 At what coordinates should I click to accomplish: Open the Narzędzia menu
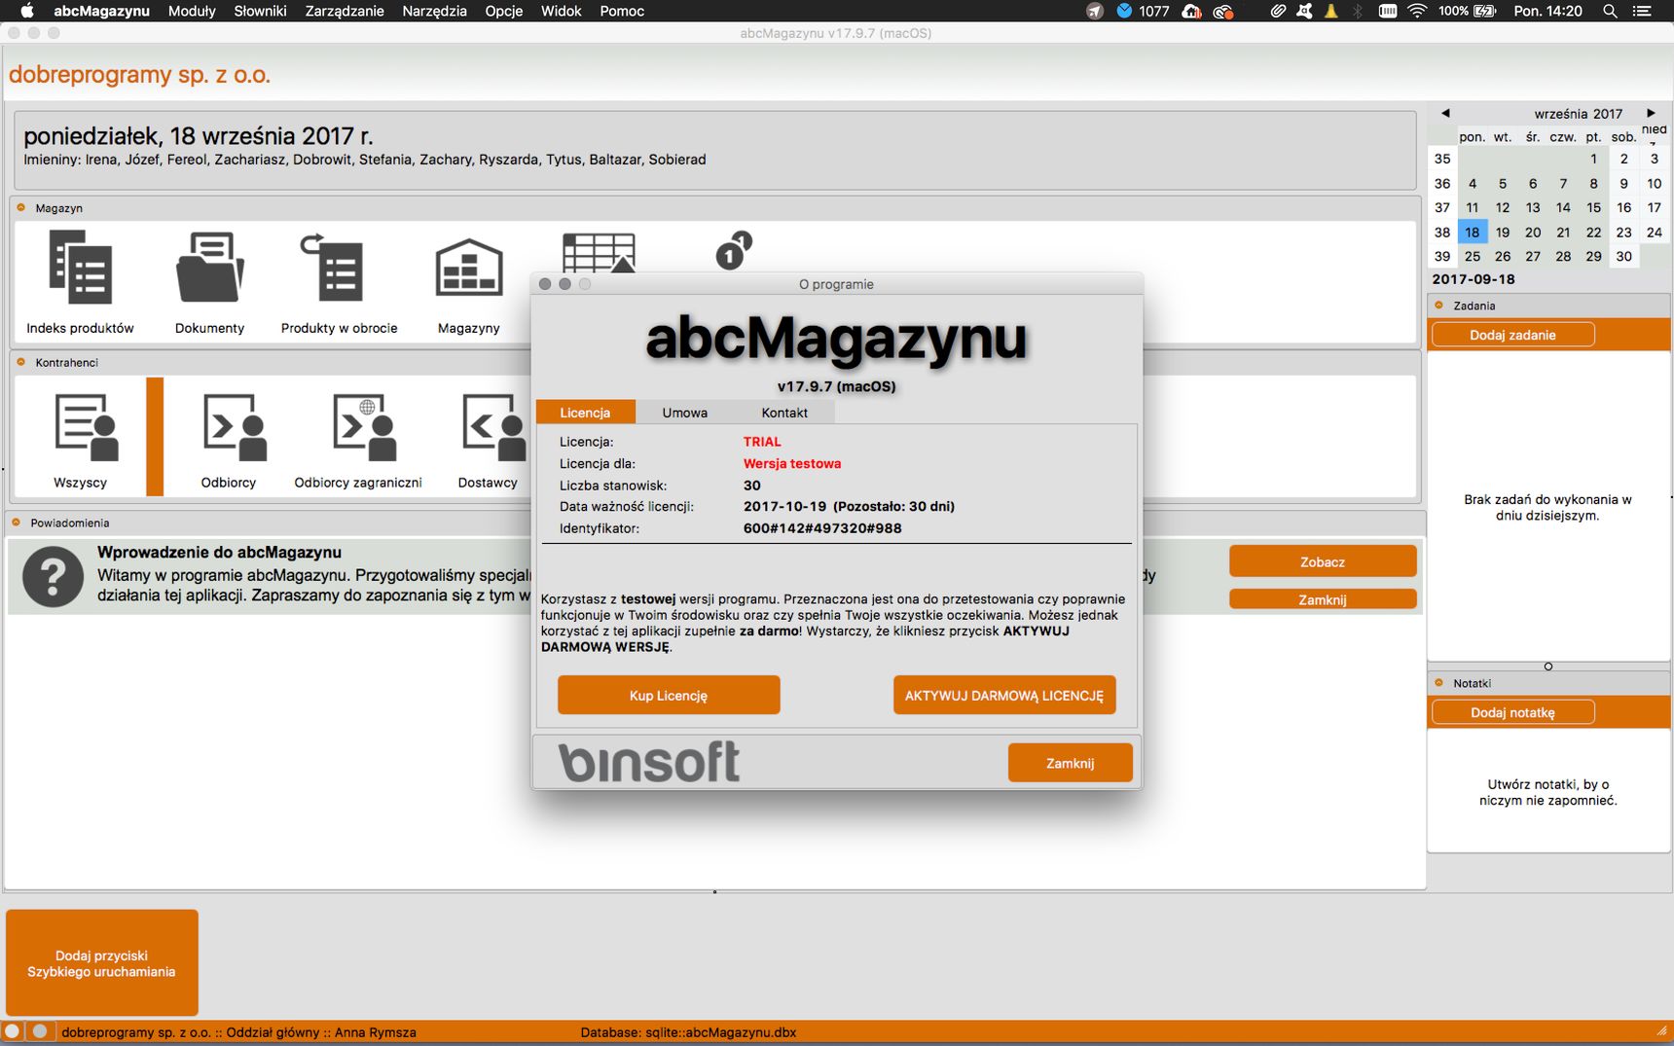click(x=434, y=11)
